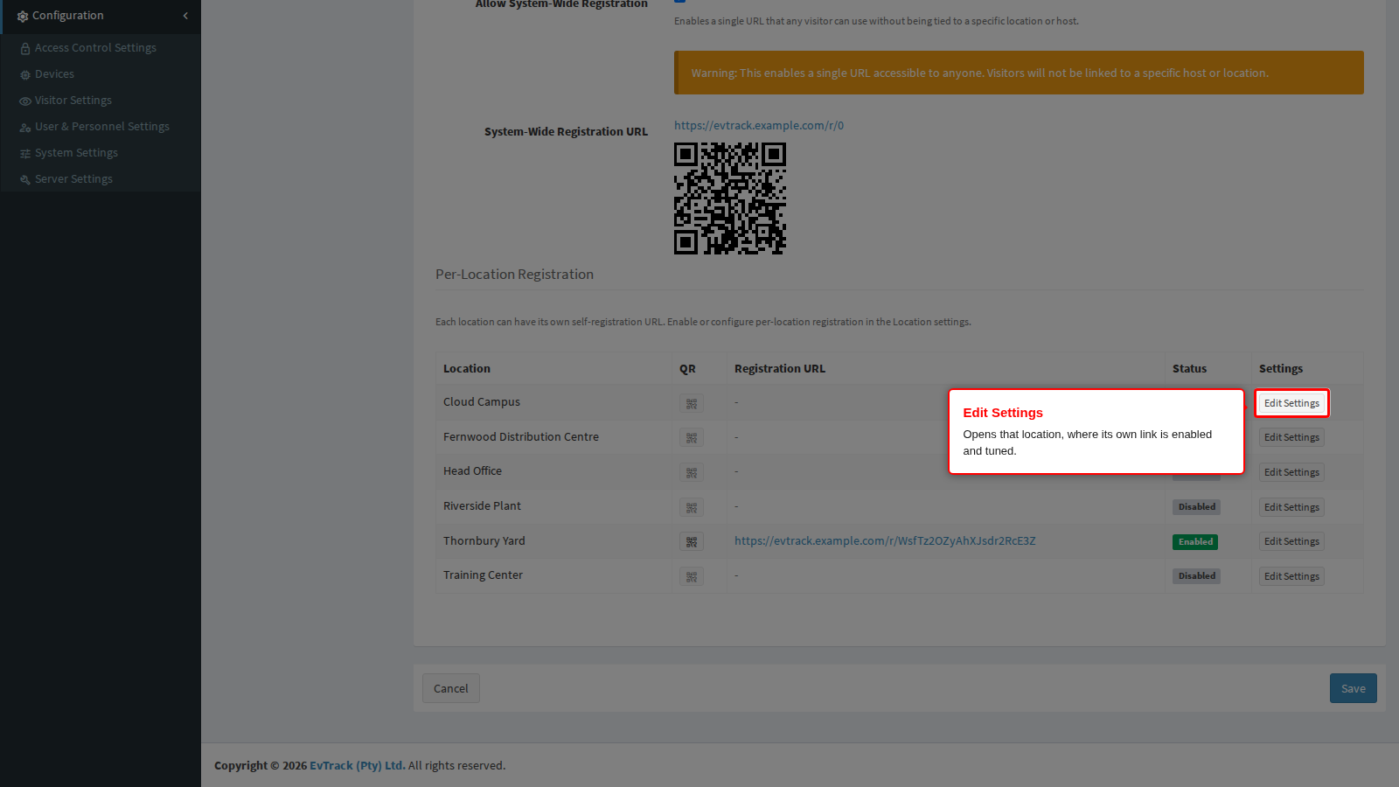
Task: Click Edit Settings for Cloud Campus
Action: tap(1291, 403)
